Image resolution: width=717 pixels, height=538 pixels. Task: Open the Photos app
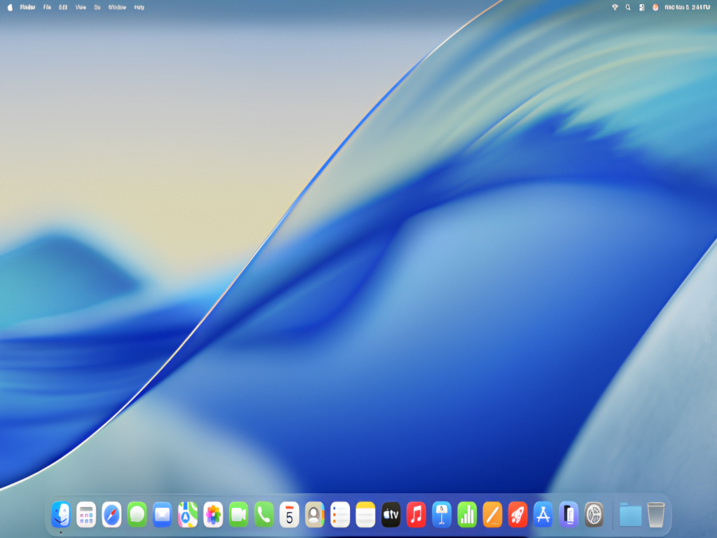pyautogui.click(x=213, y=515)
